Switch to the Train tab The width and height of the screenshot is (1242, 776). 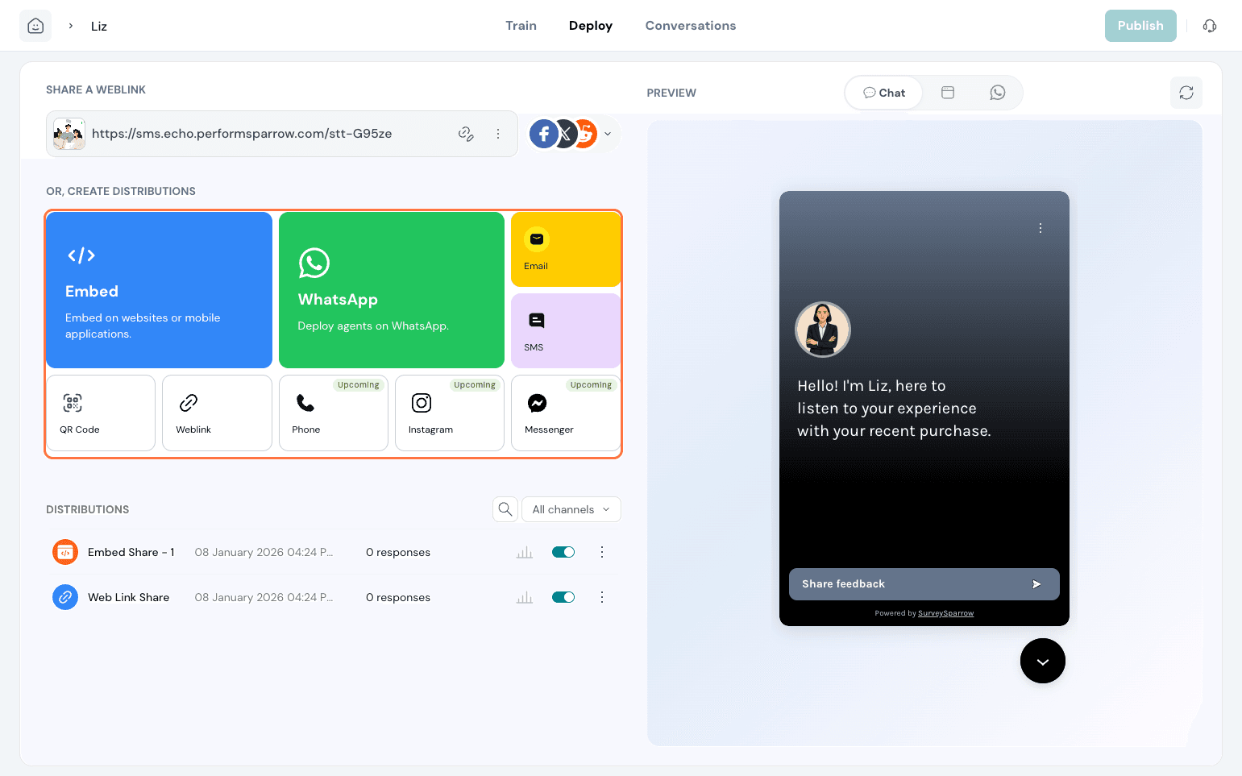point(521,26)
